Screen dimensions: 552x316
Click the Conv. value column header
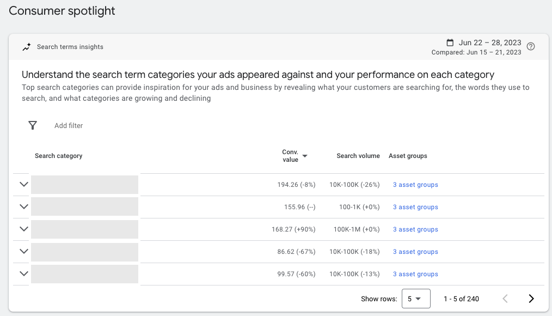(x=290, y=156)
